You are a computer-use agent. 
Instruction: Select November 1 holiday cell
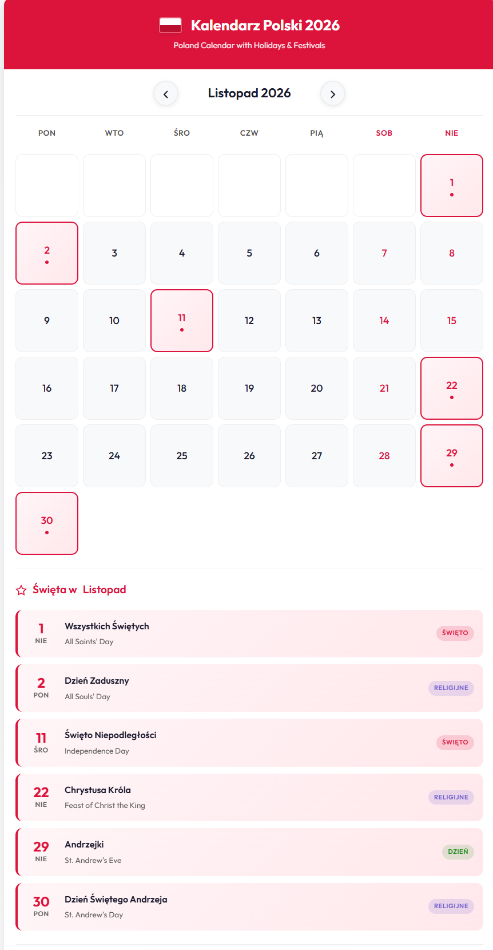452,186
